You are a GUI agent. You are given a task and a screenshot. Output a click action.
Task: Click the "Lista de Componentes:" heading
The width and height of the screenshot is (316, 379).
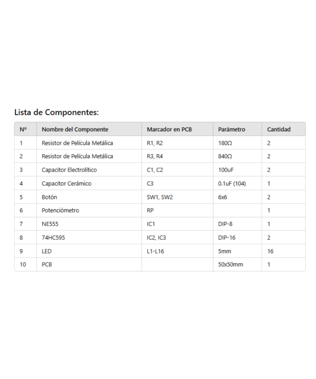click(57, 112)
